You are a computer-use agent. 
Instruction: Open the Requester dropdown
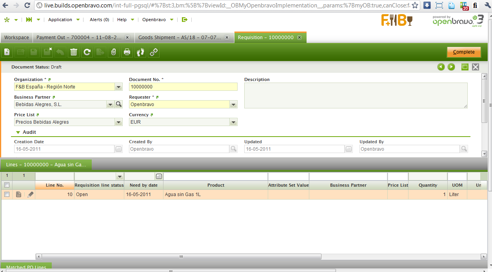(233, 104)
